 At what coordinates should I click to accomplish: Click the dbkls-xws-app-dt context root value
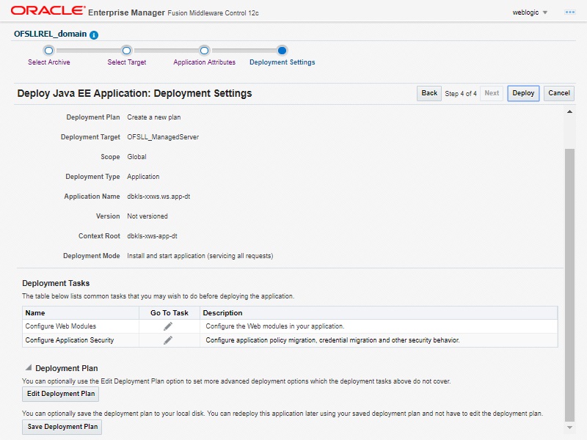[152, 236]
